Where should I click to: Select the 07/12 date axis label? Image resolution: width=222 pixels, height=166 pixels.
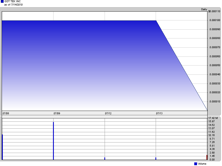point(108,113)
